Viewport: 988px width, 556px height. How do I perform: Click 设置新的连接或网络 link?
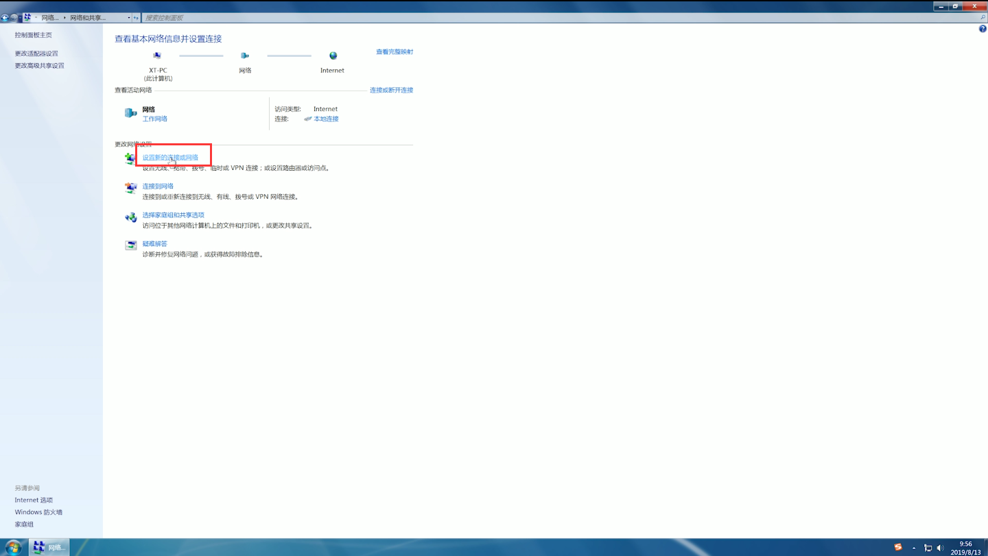pyautogui.click(x=170, y=158)
